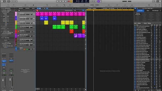Viewport: 162px width, 91px height.
Task: Adjust the master volume slider
Action: 127,1
